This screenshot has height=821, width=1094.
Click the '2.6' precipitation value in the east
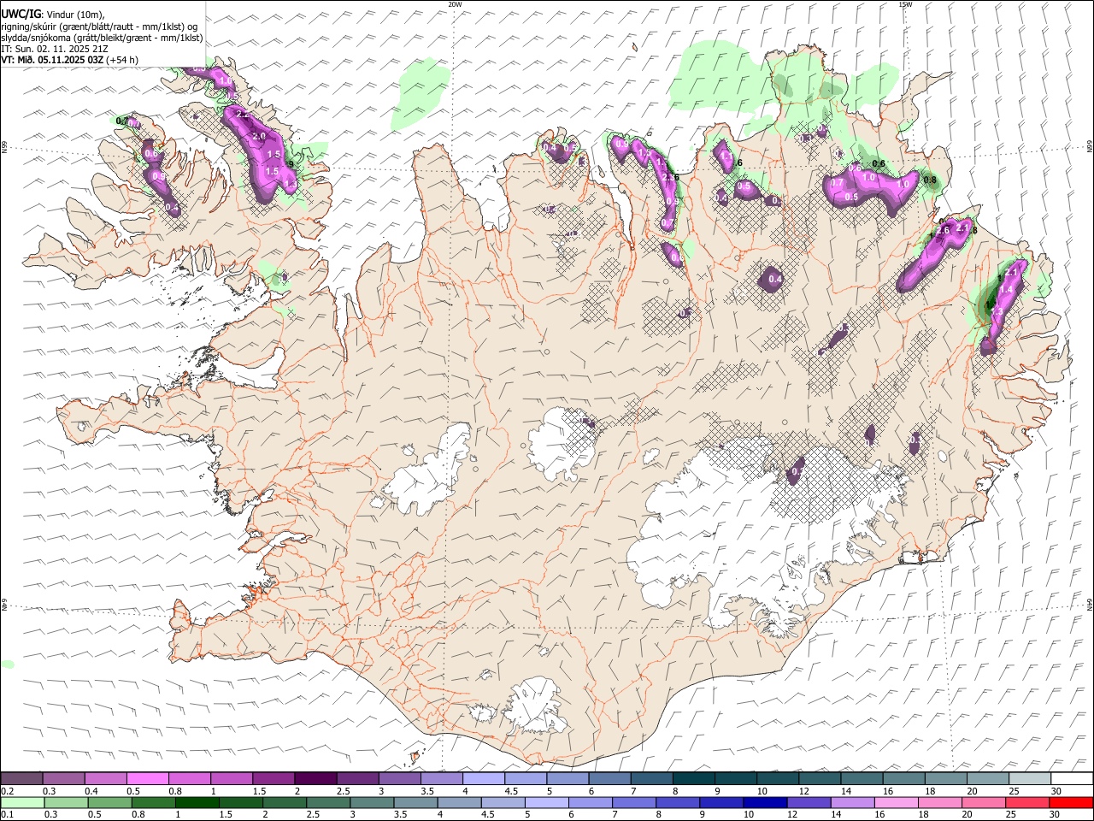[x=944, y=230]
